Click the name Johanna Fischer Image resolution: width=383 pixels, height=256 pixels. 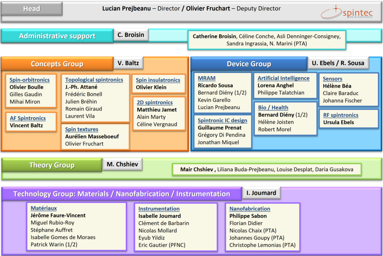tap(342, 100)
